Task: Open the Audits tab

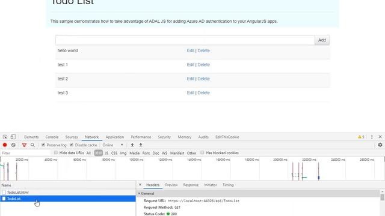Action: point(203,137)
